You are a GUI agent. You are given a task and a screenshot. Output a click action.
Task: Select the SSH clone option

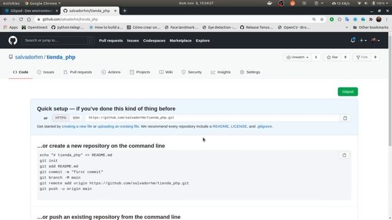(76, 118)
